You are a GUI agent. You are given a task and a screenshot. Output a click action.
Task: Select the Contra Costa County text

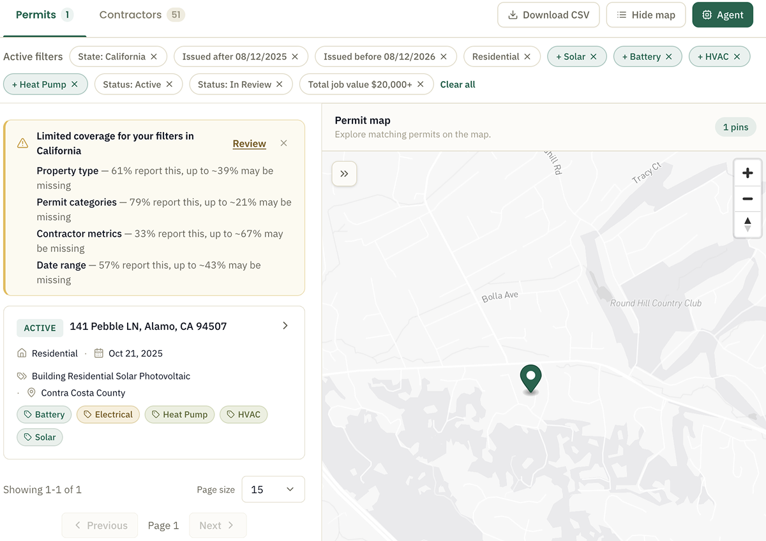click(x=83, y=393)
